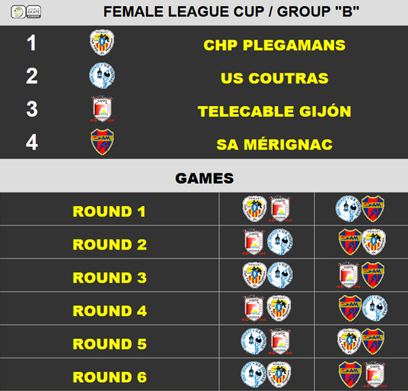
Task: Select the US COUTRAS team name
Action: [275, 78]
